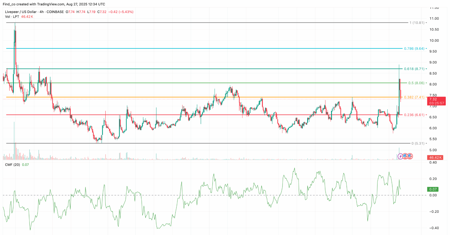Screen dimensions: 450x235
Task: Click the −0.42 (−5.43%) change value
Action: click(121, 12)
